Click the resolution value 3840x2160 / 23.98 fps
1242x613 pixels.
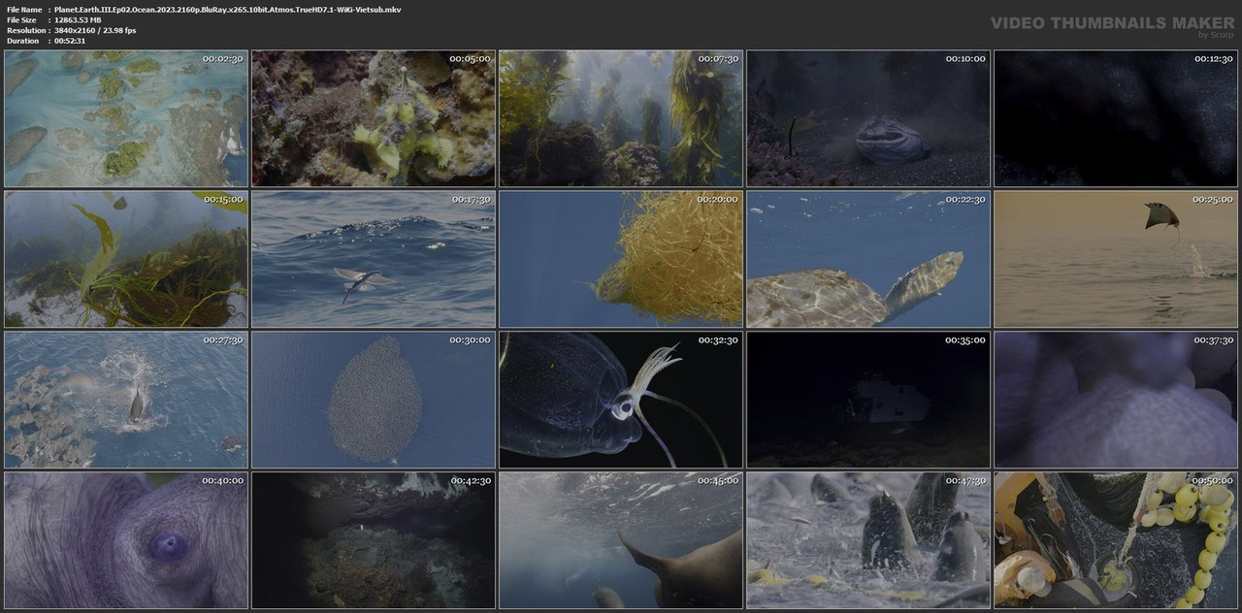tap(95, 30)
